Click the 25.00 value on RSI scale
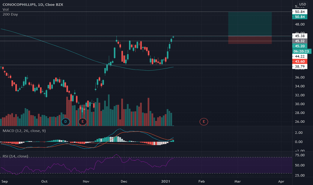Screen dimensions: 313x185 tap(300, 175)
